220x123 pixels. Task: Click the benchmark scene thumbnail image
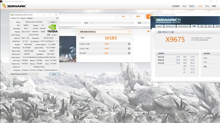pos(68,49)
